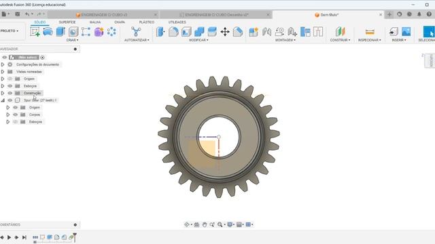This screenshot has height=244, width=435.
Task: Switch to the SUPERFÍCIE tab
Action: tap(67, 22)
